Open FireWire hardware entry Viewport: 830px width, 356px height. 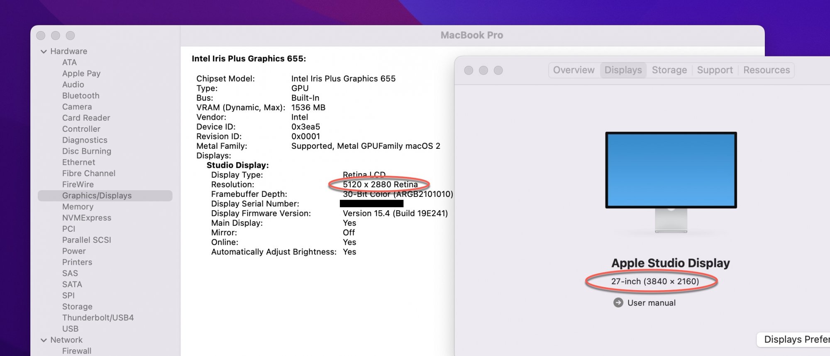pos(78,185)
